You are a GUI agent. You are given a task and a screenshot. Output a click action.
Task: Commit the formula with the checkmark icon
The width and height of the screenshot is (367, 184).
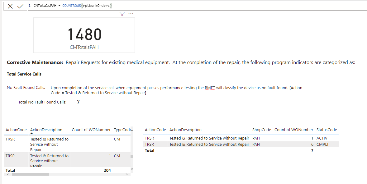tap(21, 6)
